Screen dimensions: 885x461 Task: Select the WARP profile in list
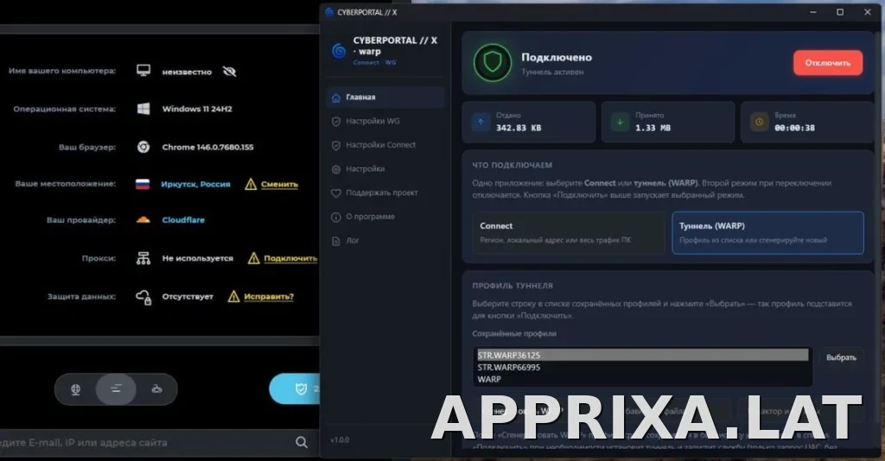pyautogui.click(x=642, y=379)
